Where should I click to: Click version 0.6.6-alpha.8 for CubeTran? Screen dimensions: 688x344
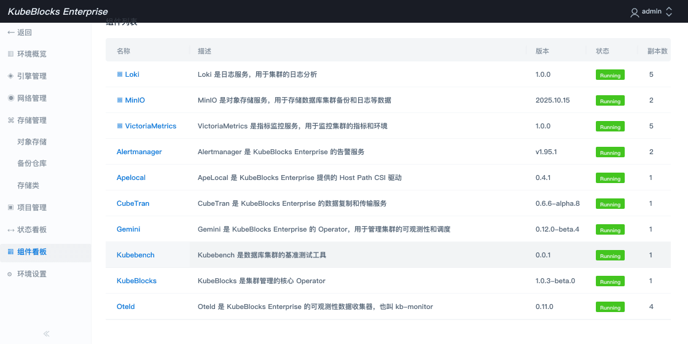coord(558,203)
